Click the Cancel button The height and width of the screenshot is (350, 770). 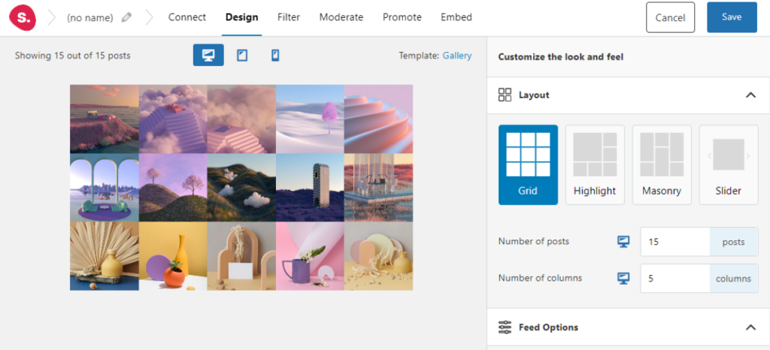coord(670,17)
